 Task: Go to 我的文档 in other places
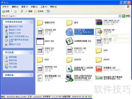pyautogui.click(x=13, y=60)
